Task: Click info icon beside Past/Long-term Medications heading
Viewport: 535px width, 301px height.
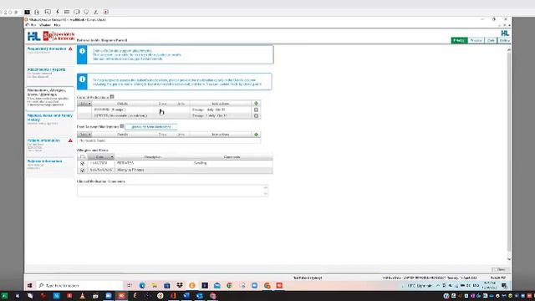Action: pyautogui.click(x=122, y=126)
